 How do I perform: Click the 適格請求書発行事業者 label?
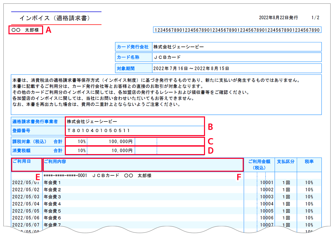35,121
